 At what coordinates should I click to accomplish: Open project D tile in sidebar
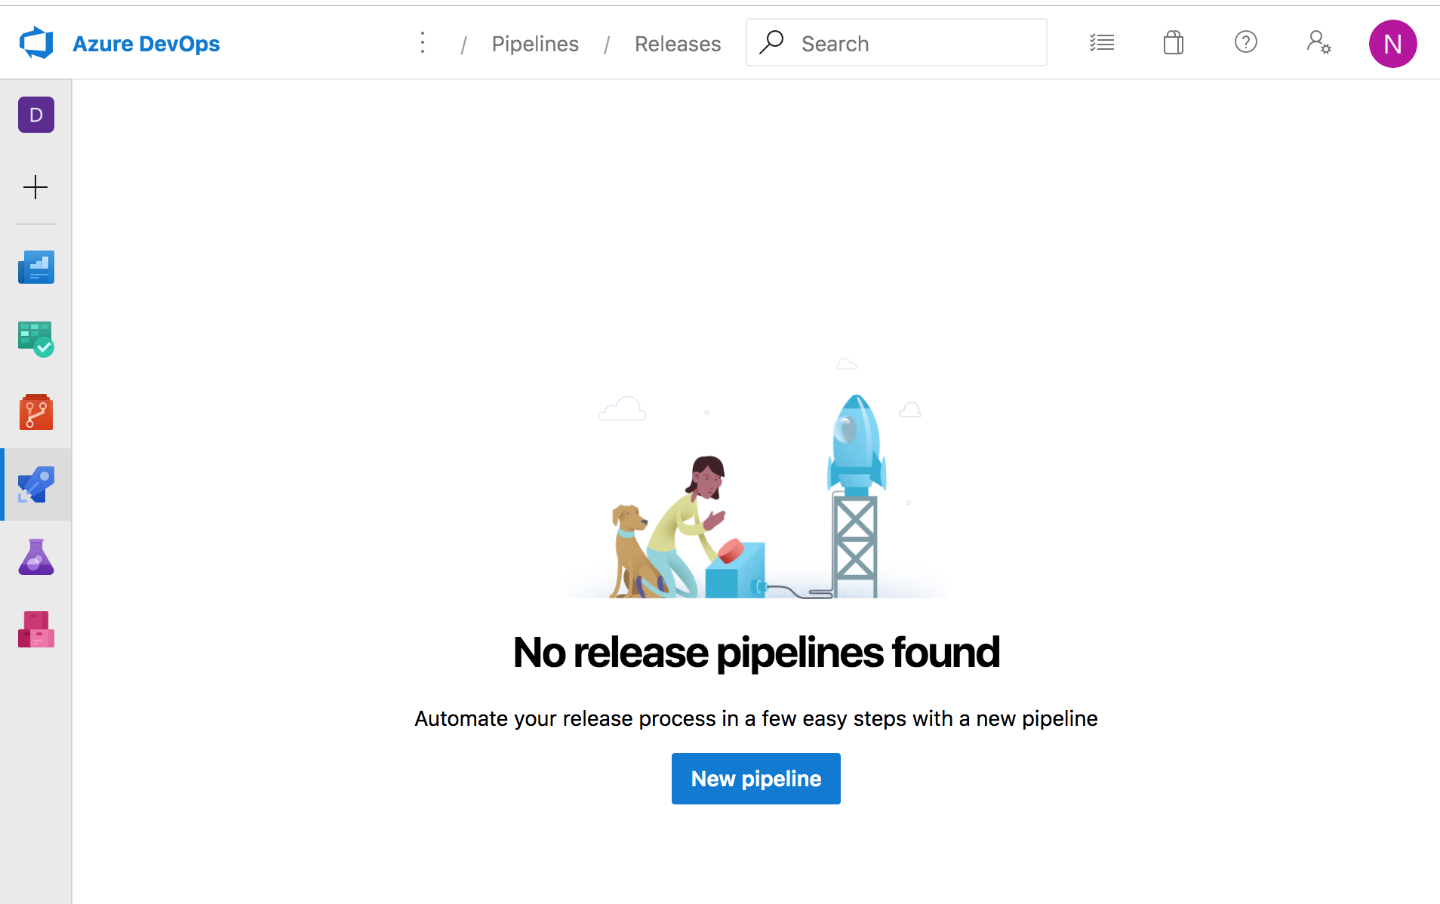[x=36, y=115]
